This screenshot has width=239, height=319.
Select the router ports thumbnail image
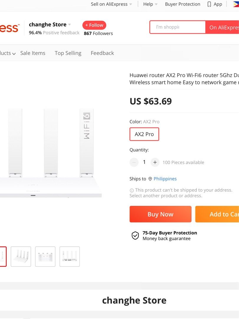(x=70, y=256)
